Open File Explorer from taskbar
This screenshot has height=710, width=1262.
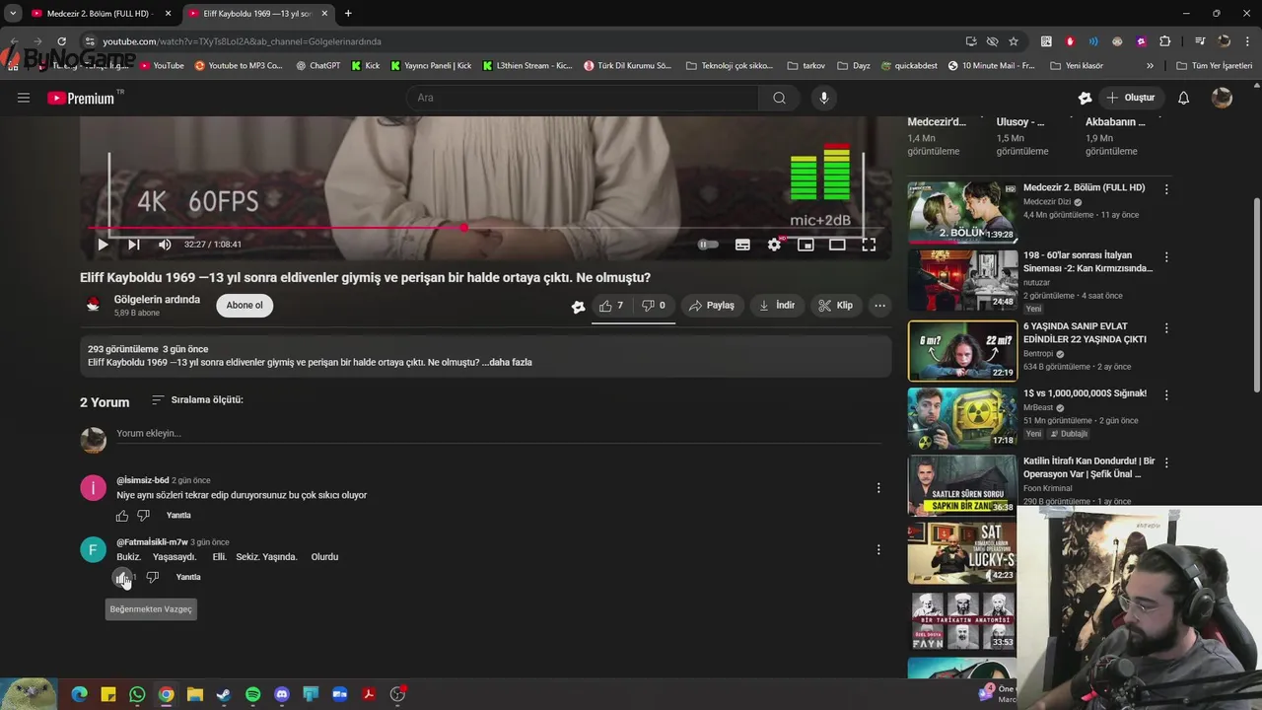click(195, 694)
